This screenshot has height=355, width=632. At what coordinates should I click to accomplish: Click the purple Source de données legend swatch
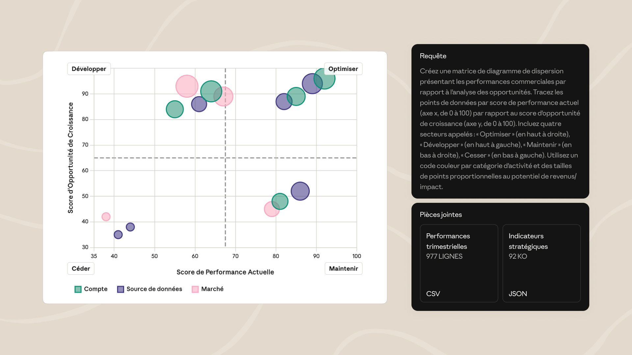120,289
